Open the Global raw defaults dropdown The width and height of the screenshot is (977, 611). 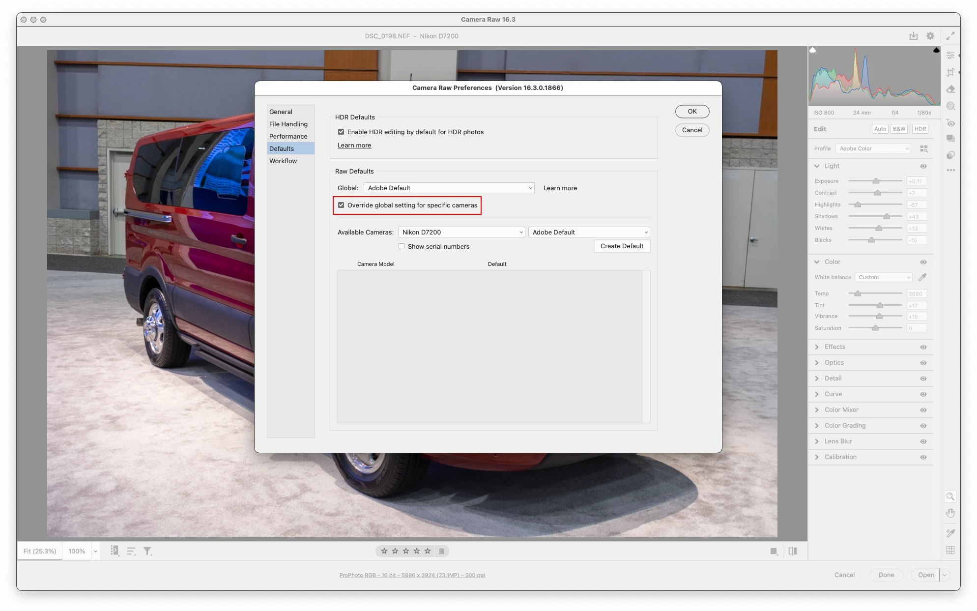pos(449,188)
